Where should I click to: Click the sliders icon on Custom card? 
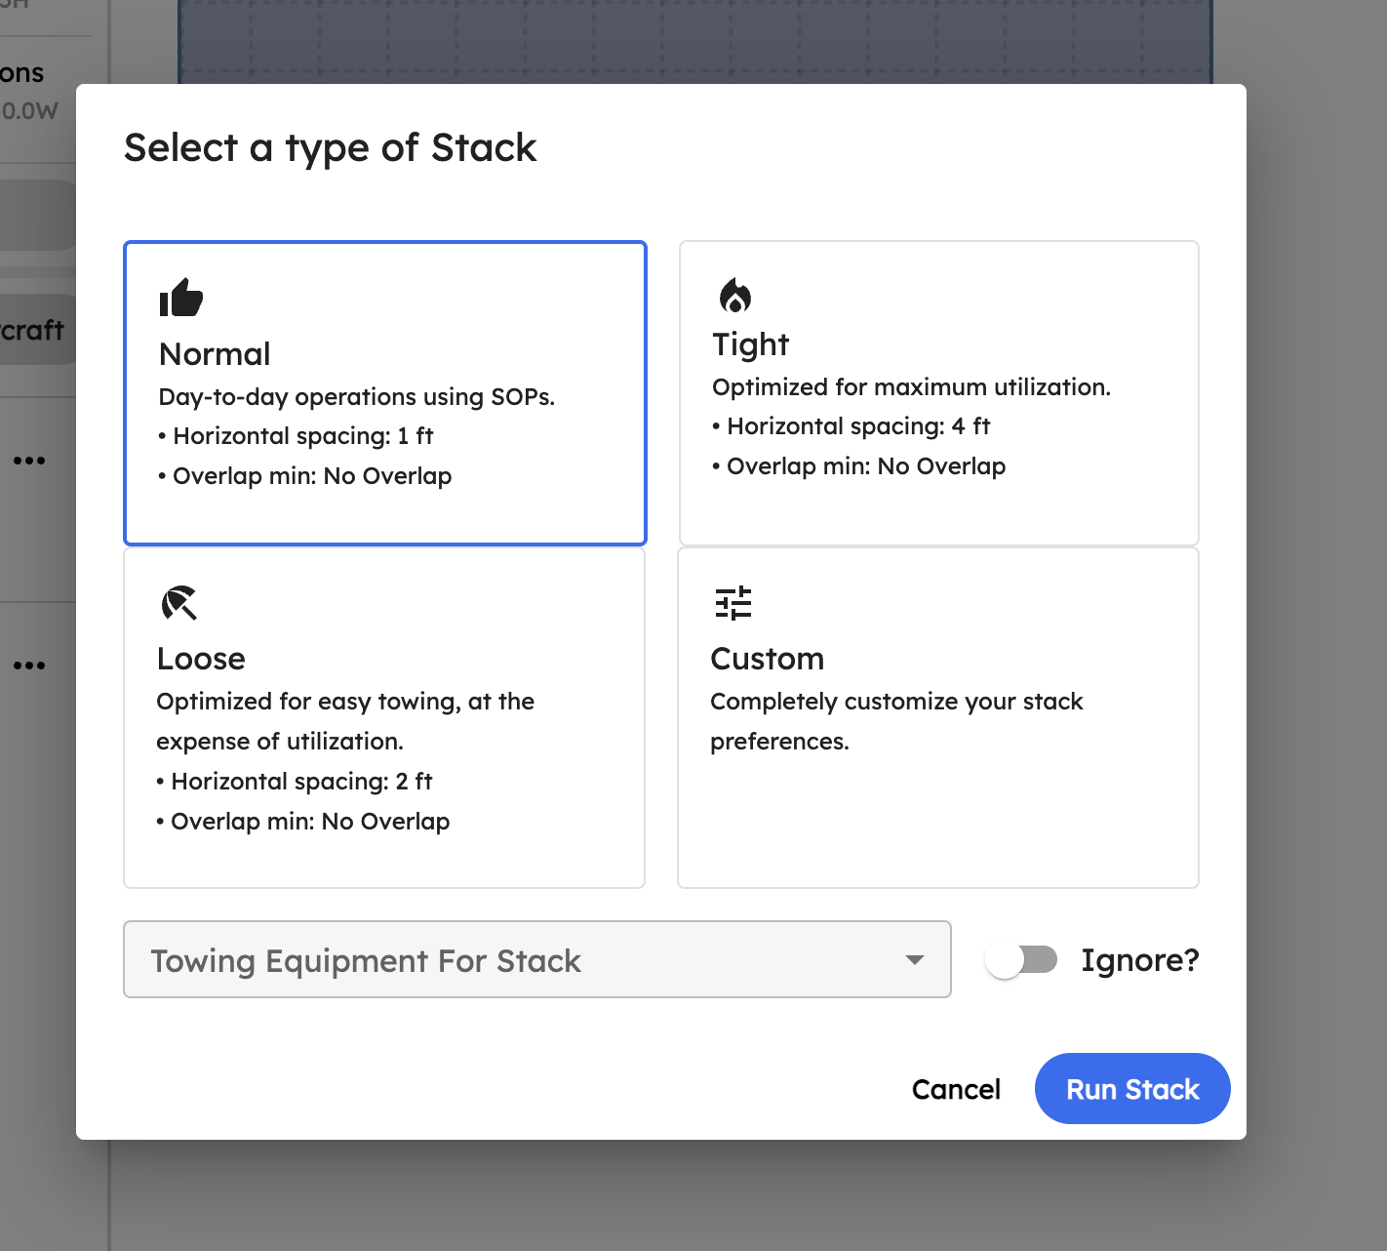click(x=733, y=603)
